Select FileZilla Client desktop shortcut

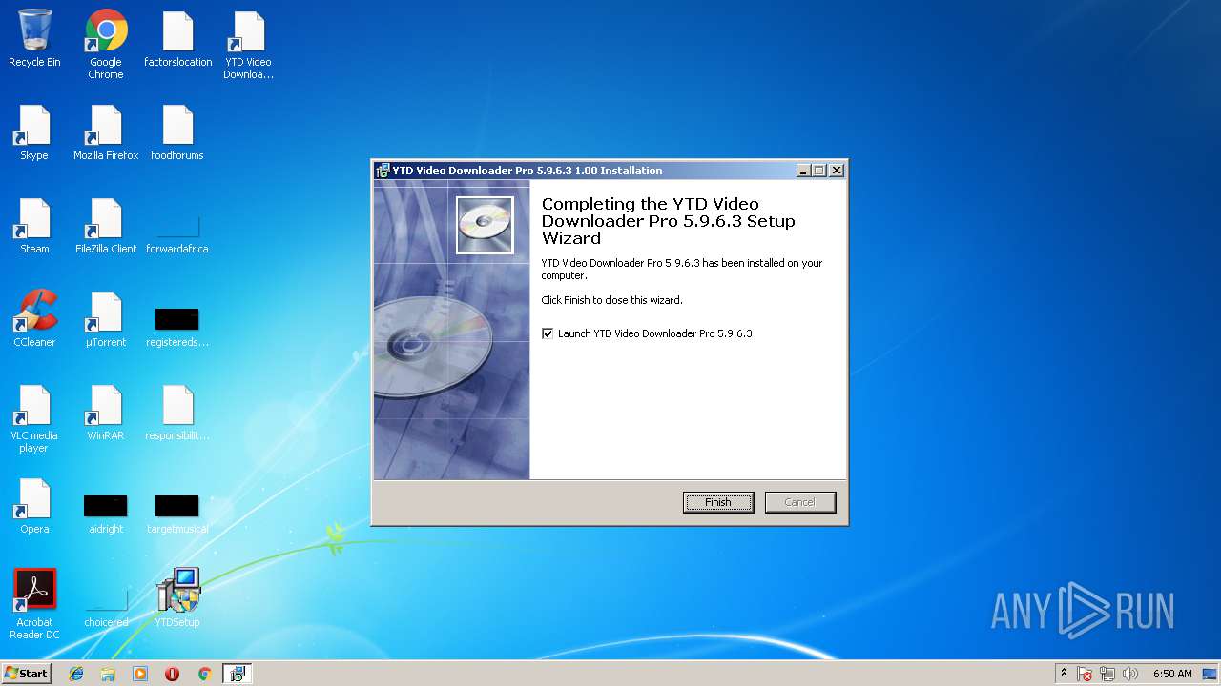(x=106, y=226)
